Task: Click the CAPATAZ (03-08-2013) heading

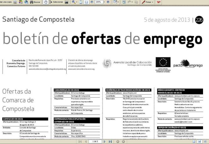Action: tap(25, 119)
